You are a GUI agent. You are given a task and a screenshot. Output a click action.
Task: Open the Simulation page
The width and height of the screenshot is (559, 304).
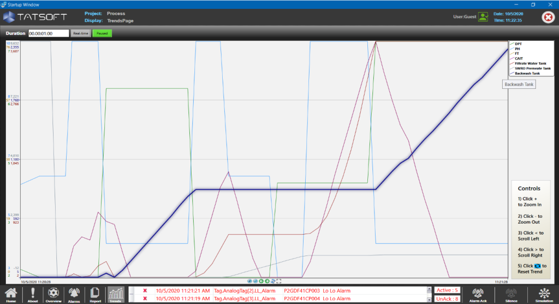(x=543, y=294)
